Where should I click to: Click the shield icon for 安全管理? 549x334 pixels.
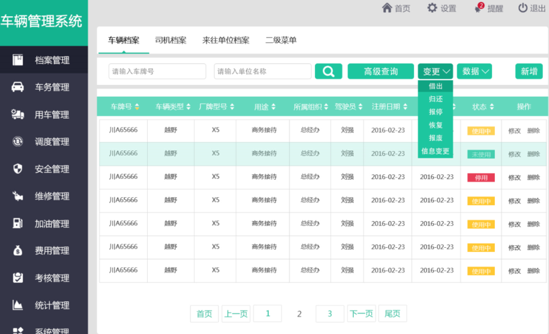17,168
